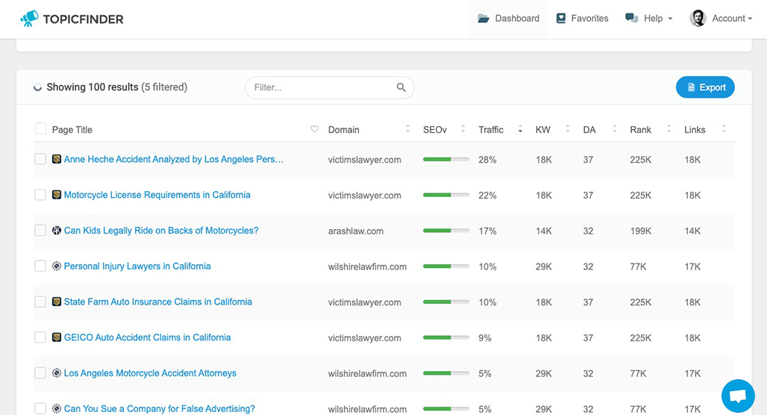Click SEOv progress bar in arashlaw.com row
This screenshot has height=415, width=767.
click(446, 231)
